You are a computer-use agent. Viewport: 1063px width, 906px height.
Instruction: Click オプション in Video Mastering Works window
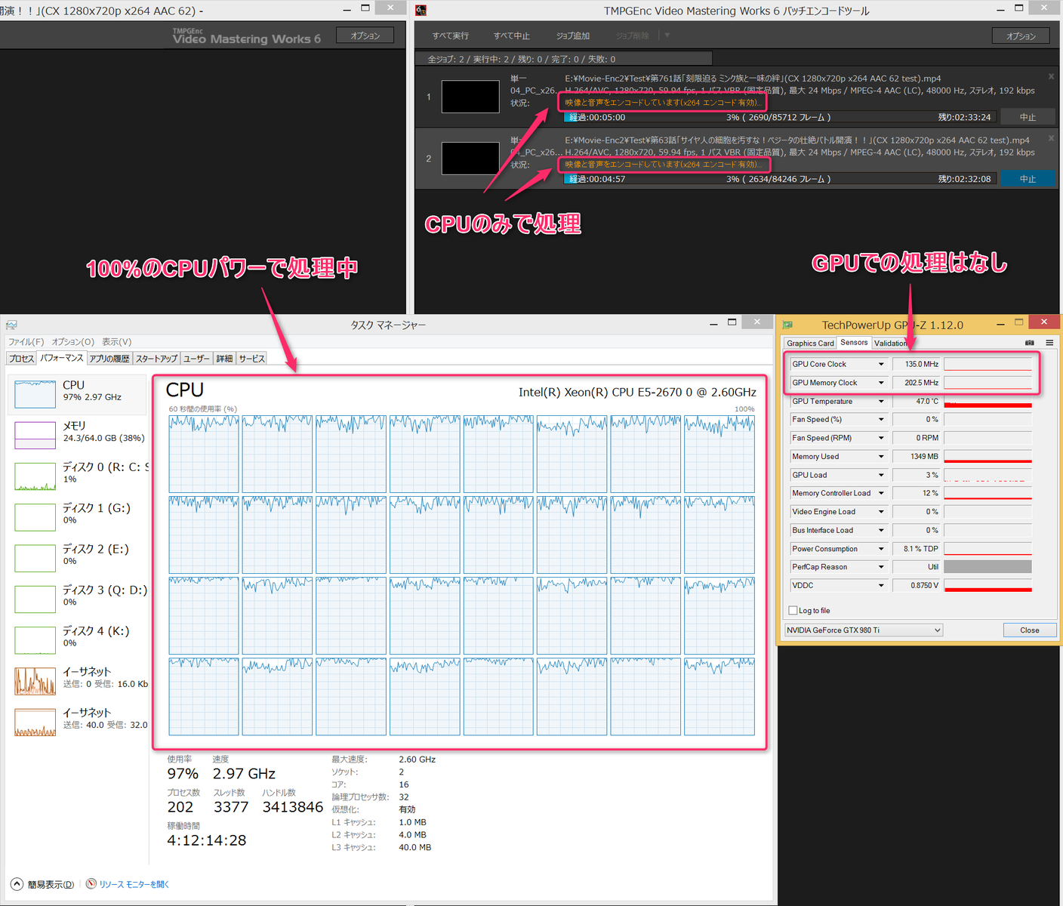[x=365, y=35]
